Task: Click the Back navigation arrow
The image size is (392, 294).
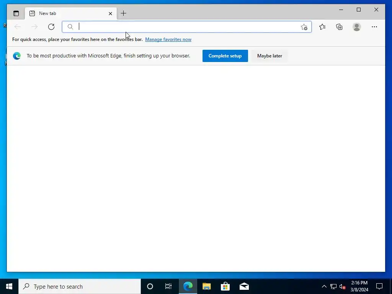Action: [x=18, y=27]
